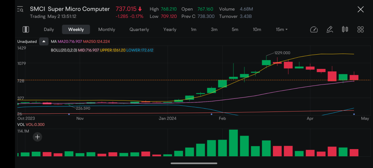
Task: Select the Quarterly timeframe
Action: click(x=139, y=30)
